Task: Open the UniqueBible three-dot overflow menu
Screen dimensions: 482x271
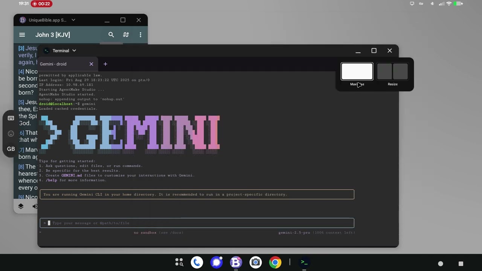Action: click(x=140, y=35)
